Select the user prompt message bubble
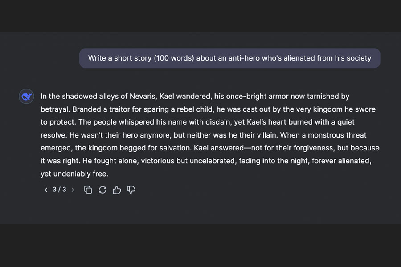The image size is (401, 267). [229, 58]
